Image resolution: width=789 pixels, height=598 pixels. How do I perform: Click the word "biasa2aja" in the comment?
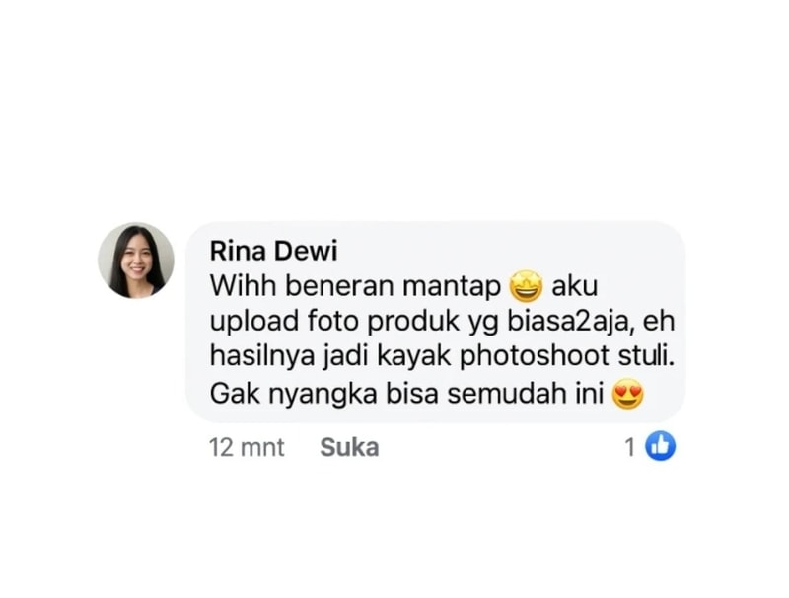coord(568,321)
